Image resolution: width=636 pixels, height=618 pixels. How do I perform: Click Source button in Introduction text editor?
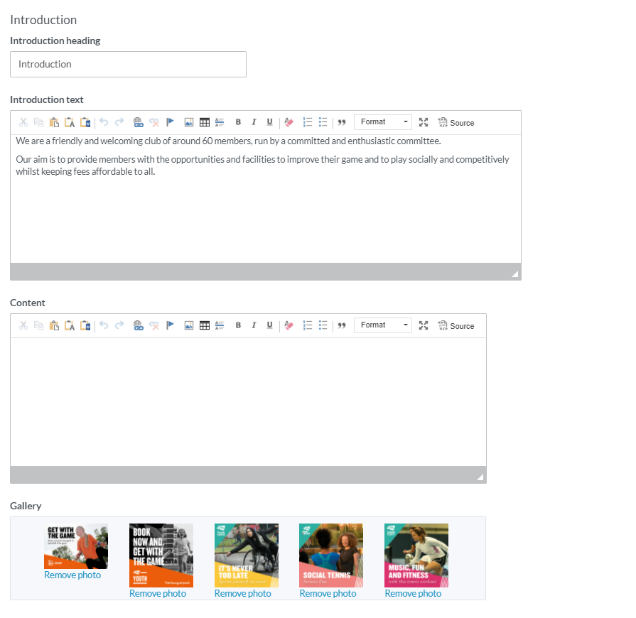(456, 123)
